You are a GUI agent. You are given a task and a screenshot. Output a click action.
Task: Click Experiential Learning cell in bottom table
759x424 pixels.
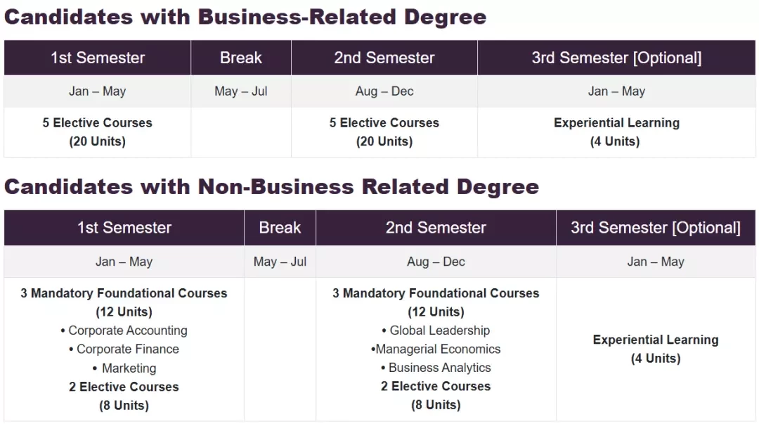point(656,349)
